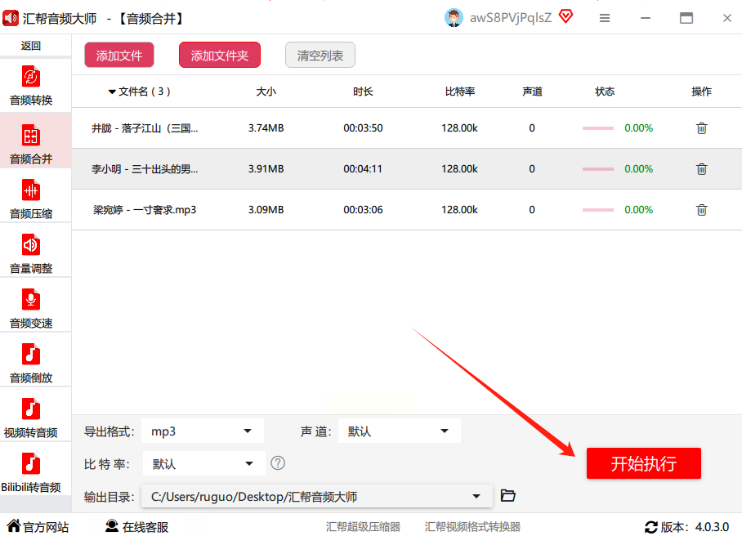Image resolution: width=742 pixels, height=536 pixels.
Task: Click size value 3.09MB
Action: click(266, 209)
